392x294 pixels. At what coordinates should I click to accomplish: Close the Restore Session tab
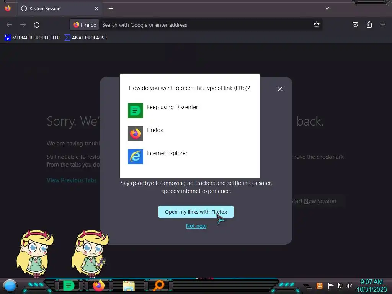pos(96,8)
